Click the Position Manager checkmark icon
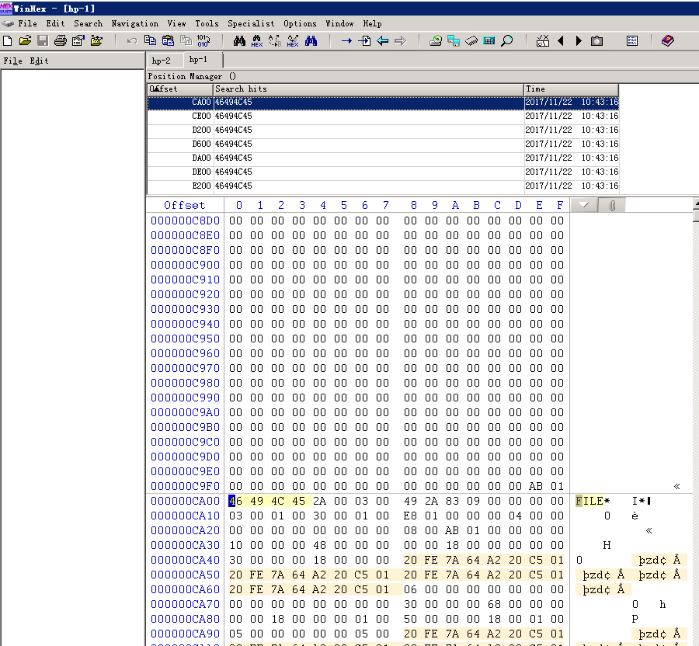Viewport: 699px width, 646px height. tap(543, 41)
